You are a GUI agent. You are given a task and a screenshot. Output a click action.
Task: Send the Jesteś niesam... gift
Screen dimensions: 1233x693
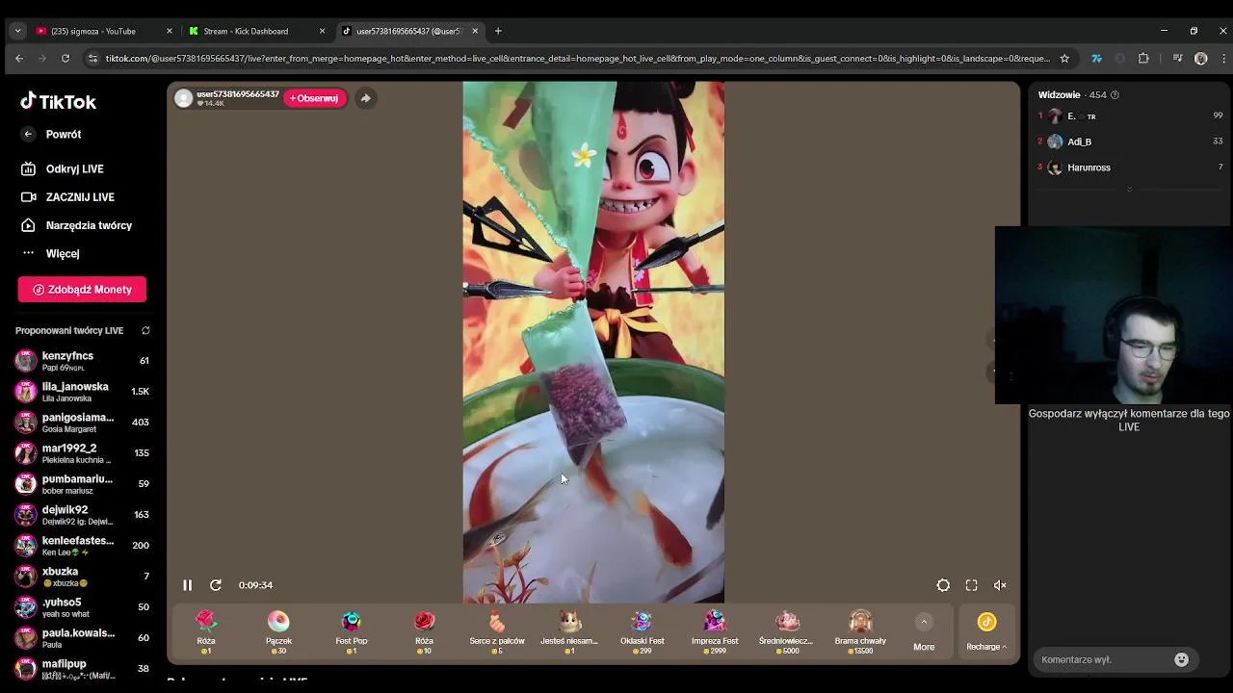pos(569,632)
